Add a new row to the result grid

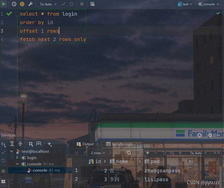click(x=147, y=153)
